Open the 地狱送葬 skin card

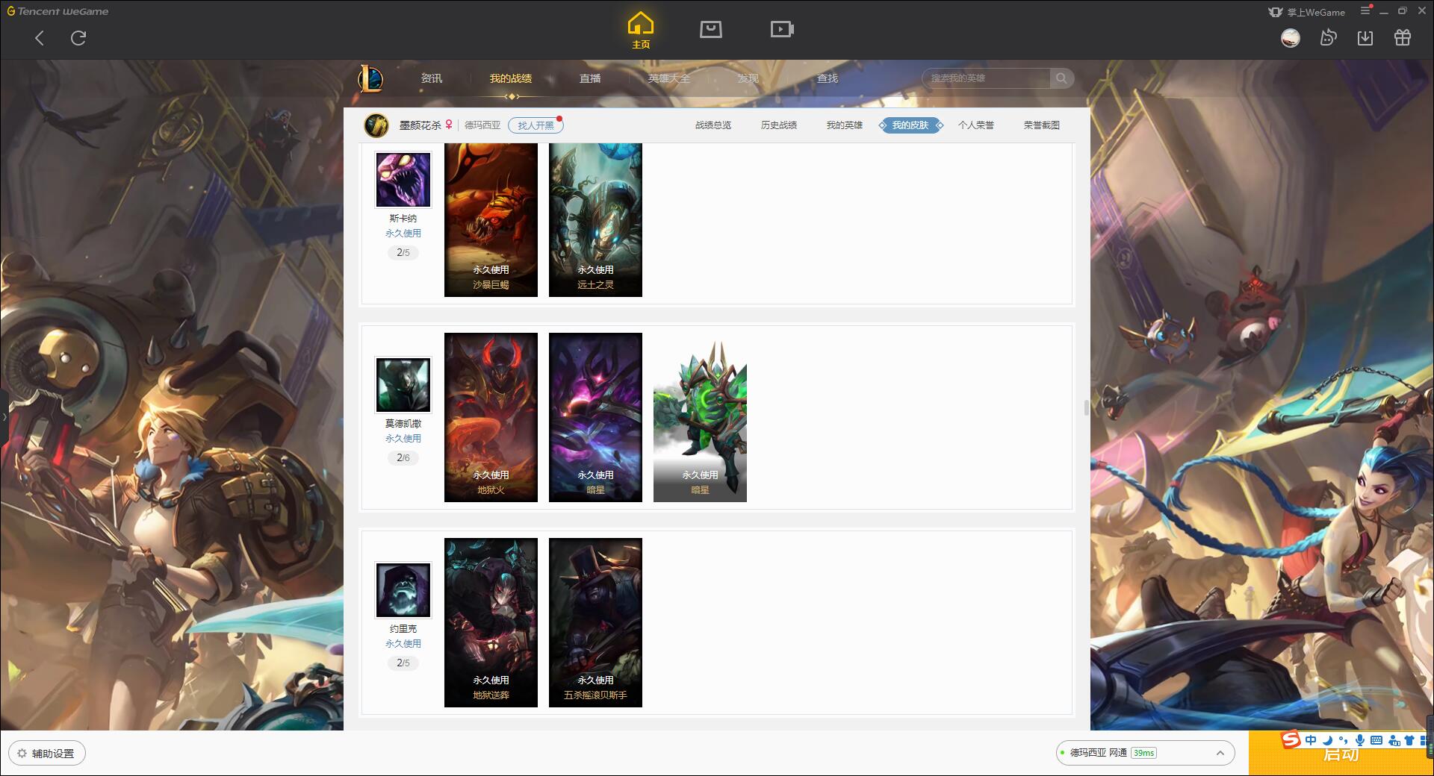pos(491,622)
